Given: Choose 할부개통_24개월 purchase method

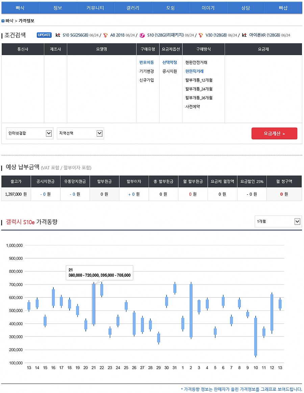Looking at the screenshot, I should point(199,89).
